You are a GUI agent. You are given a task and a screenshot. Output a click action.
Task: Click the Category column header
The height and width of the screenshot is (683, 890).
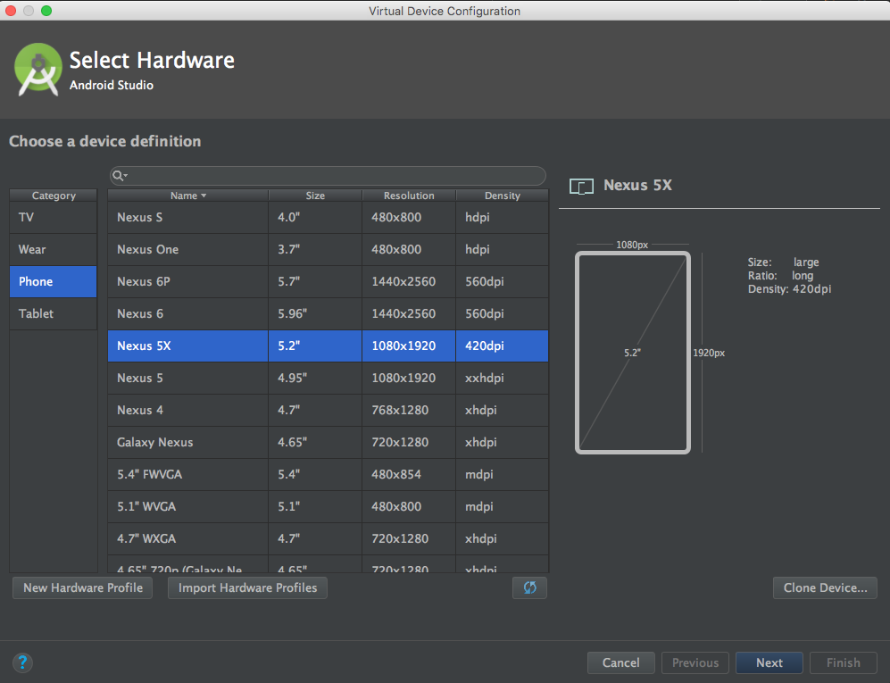[x=54, y=196]
